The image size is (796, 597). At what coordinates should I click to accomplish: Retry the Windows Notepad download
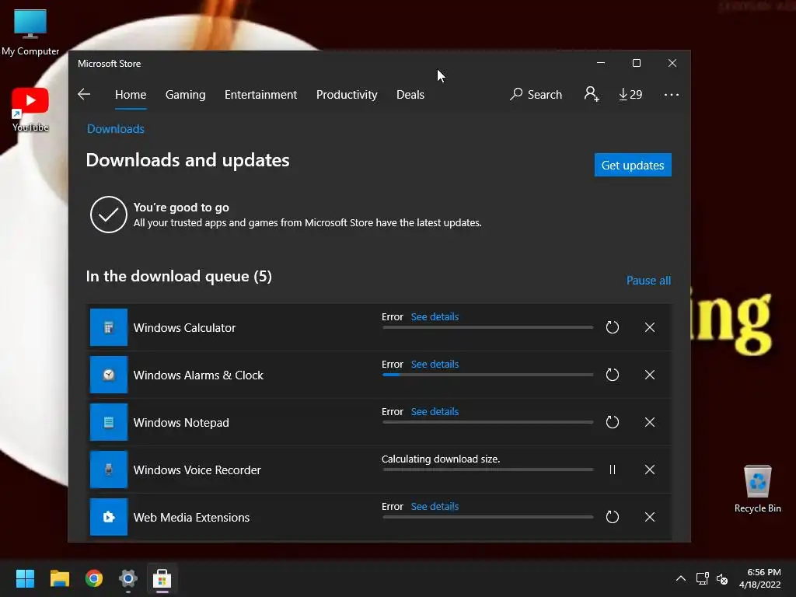(x=613, y=422)
